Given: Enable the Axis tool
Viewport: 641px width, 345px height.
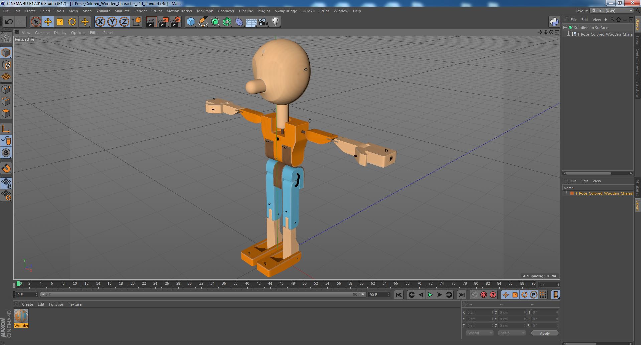Looking at the screenshot, I should click(x=6, y=129).
